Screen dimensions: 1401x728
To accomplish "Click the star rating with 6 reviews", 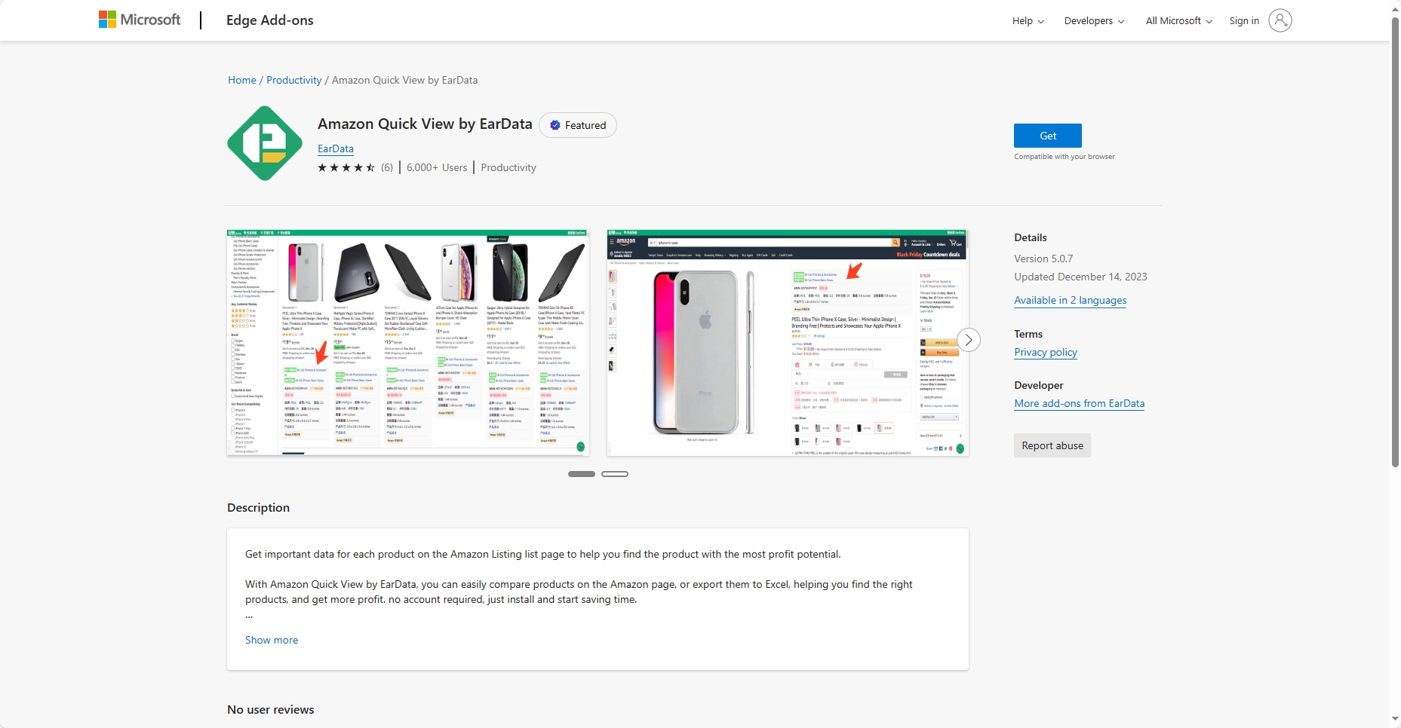I will [355, 167].
